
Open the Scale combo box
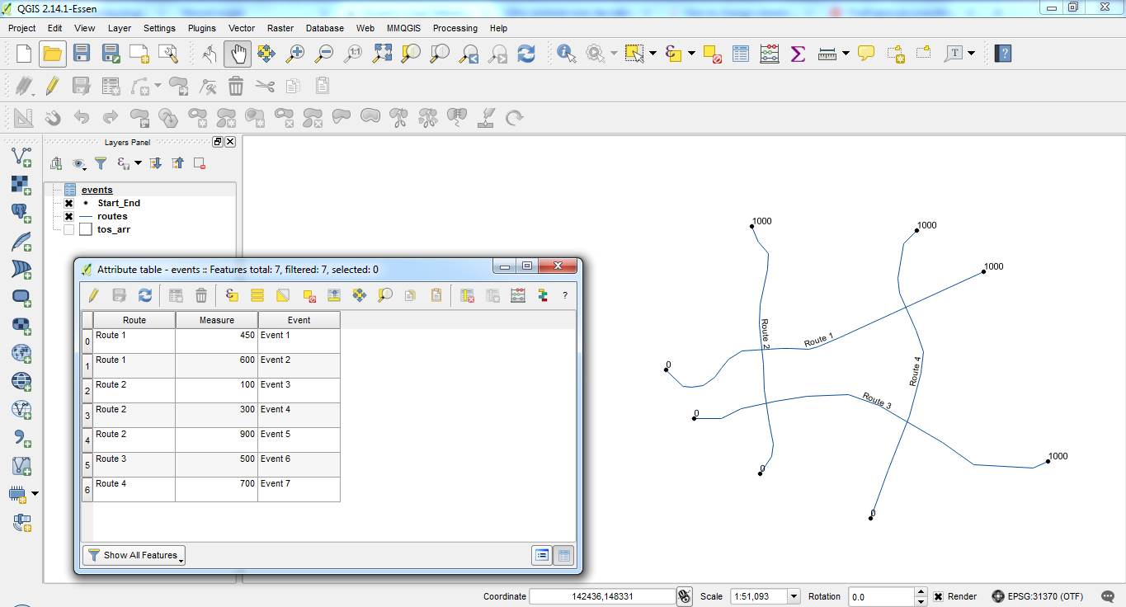[x=764, y=596]
